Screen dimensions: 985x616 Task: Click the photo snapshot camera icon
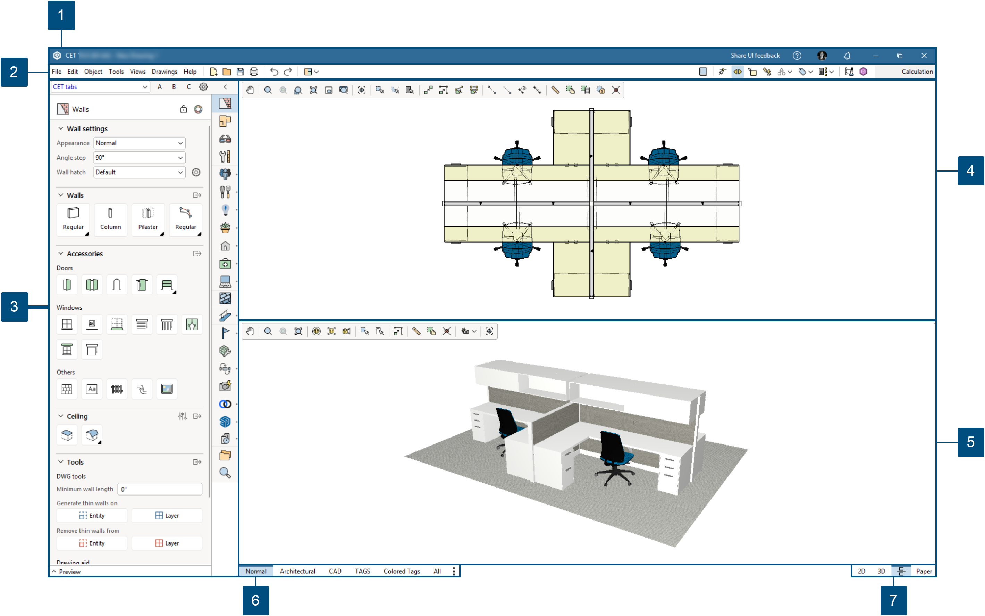[x=225, y=386]
